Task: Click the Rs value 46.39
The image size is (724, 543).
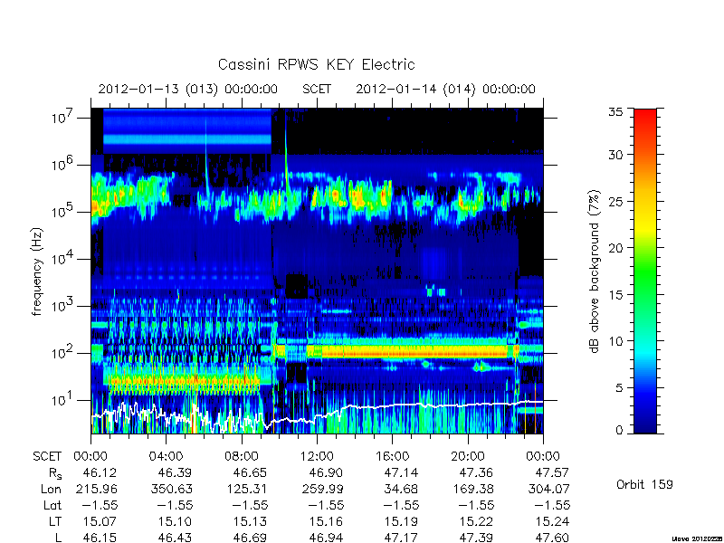Action: [175, 472]
